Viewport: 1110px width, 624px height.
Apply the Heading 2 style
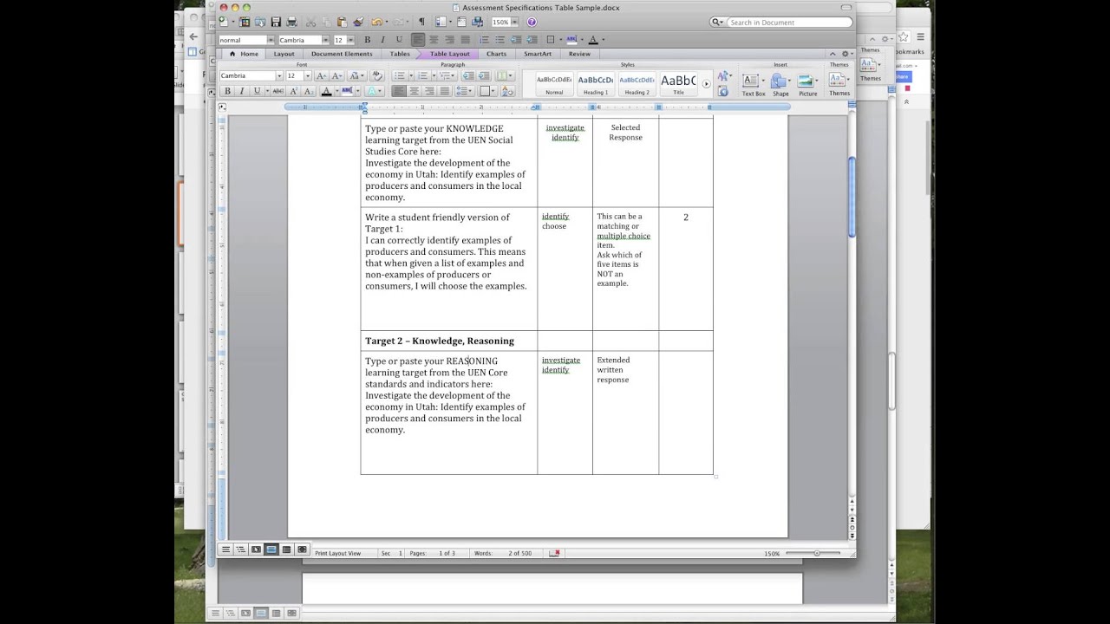tap(637, 84)
